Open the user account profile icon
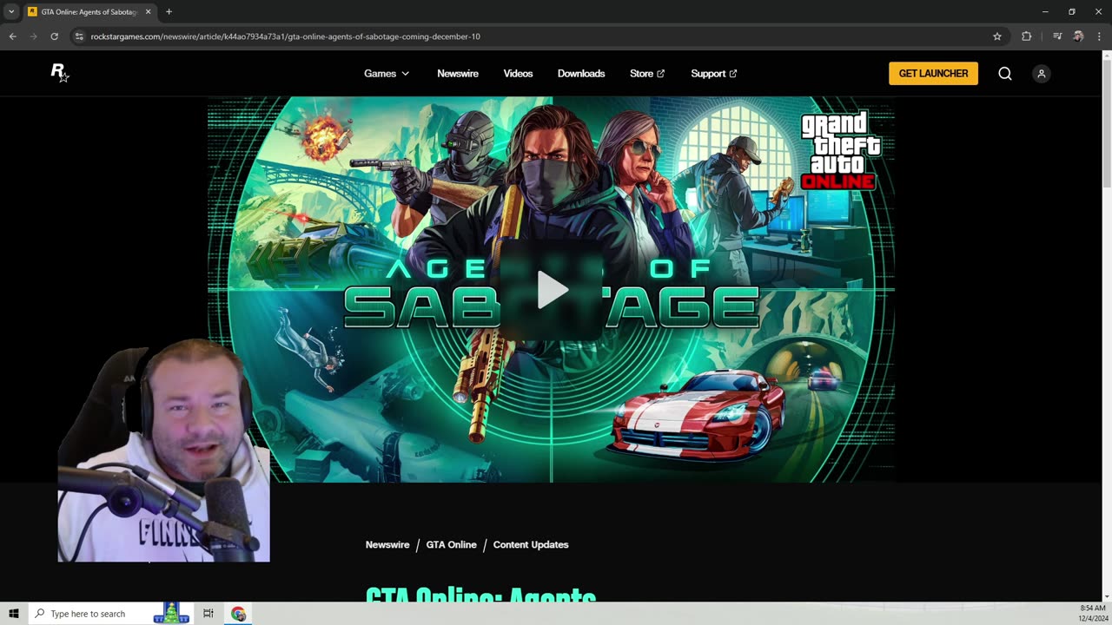Screen dimensions: 1112x625 1041,74
